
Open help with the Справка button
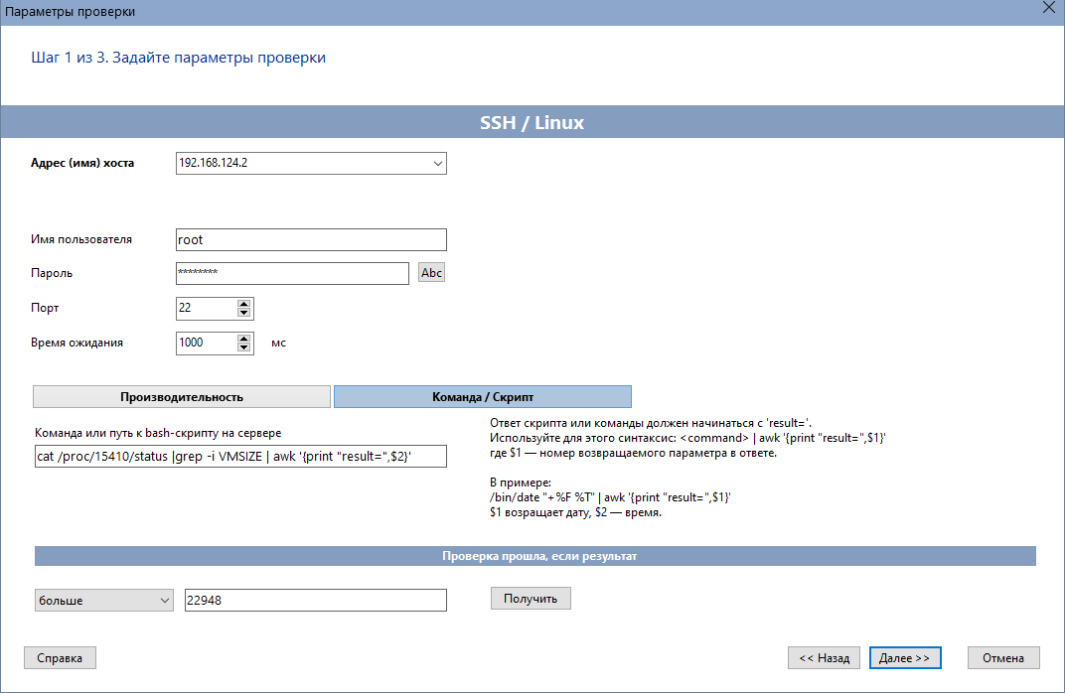pyautogui.click(x=60, y=657)
